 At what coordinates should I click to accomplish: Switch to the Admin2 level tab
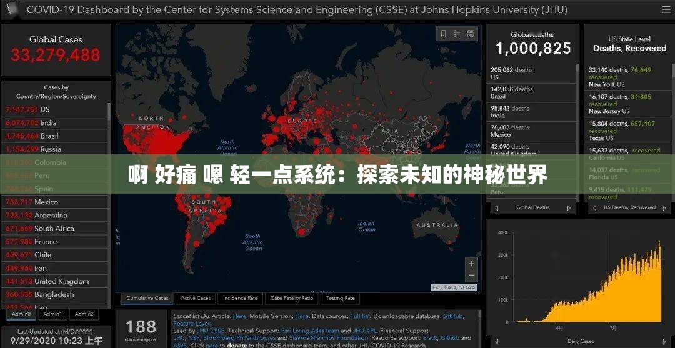coord(84,314)
